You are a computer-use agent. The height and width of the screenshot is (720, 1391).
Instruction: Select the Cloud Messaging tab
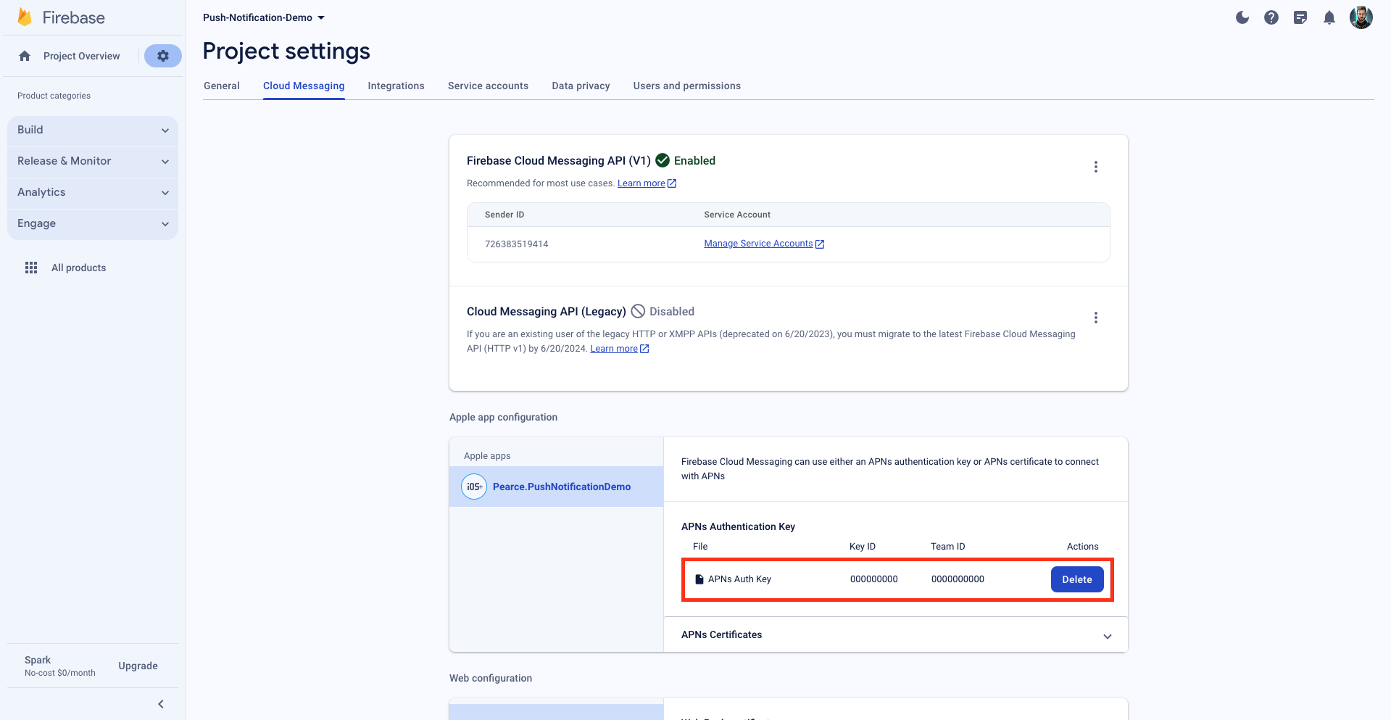coord(304,86)
